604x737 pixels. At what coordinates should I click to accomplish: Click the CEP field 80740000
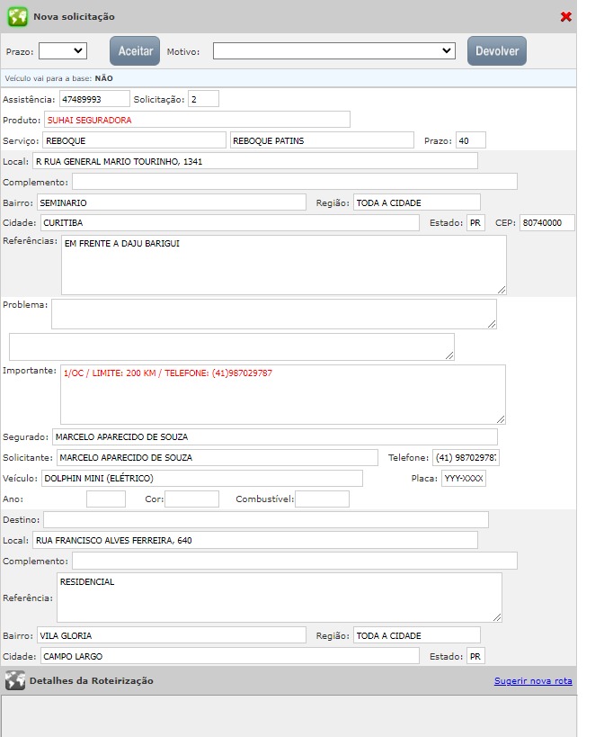tap(546, 223)
